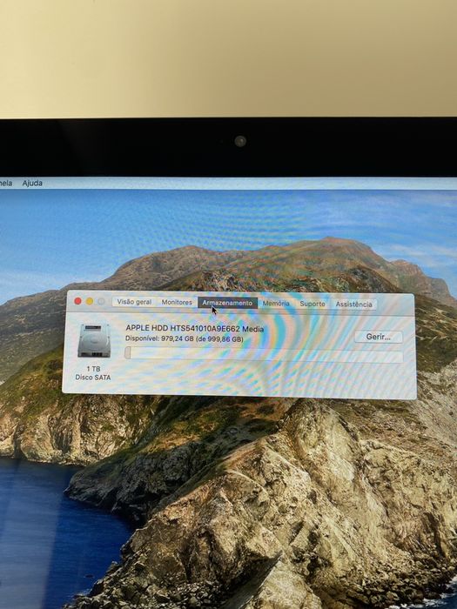The width and height of the screenshot is (457, 609).
Task: Click the Gerir... button
Action: pos(378,337)
